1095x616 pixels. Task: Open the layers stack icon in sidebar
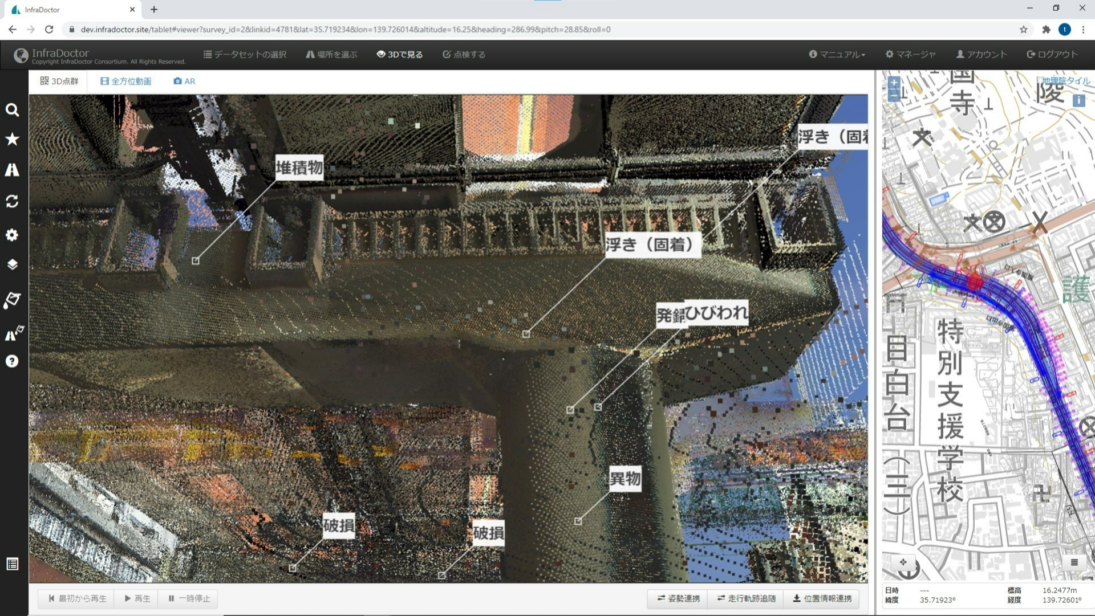point(12,264)
